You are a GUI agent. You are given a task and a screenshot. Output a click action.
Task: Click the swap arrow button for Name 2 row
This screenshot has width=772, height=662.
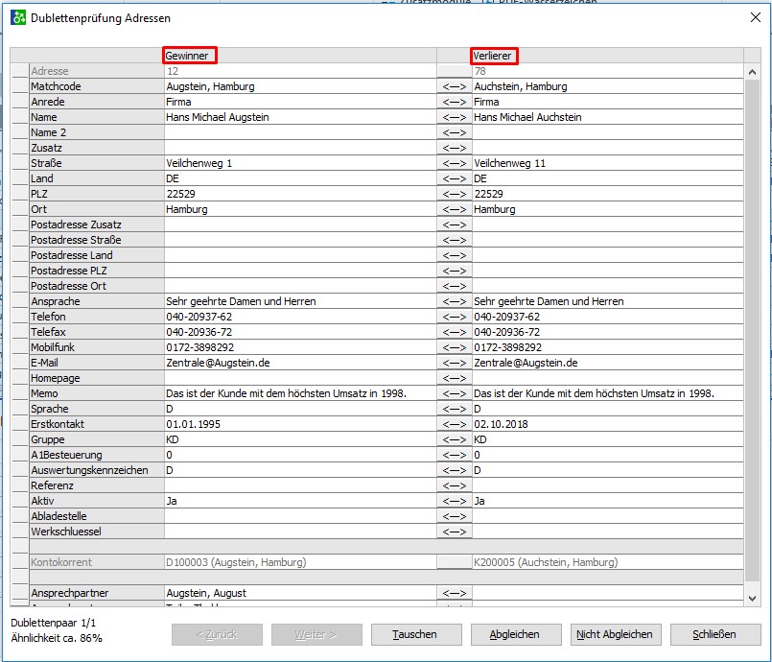454,132
